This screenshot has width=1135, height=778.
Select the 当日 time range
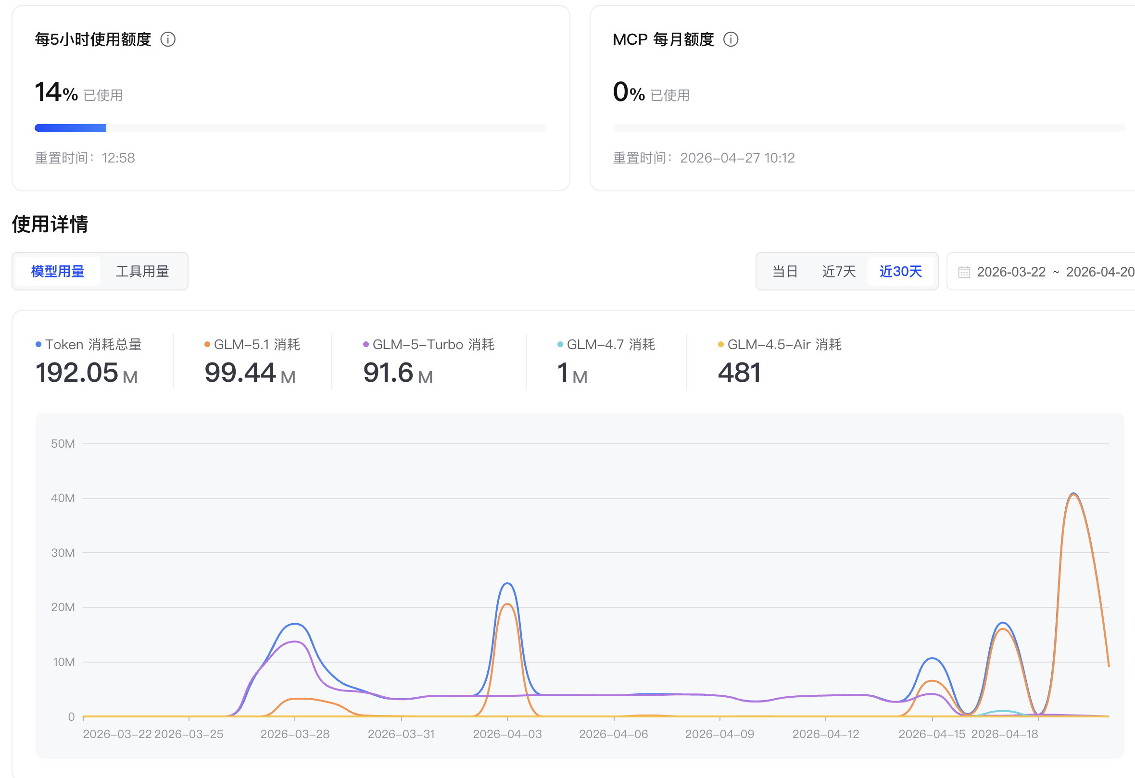[x=785, y=271]
